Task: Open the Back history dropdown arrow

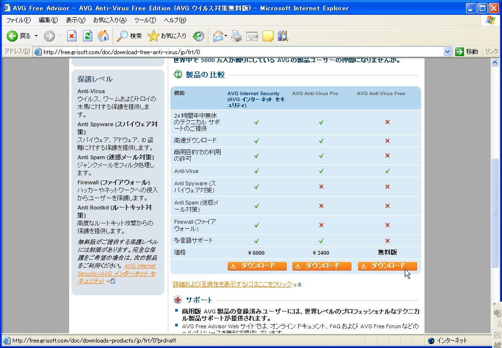Action: coord(36,36)
